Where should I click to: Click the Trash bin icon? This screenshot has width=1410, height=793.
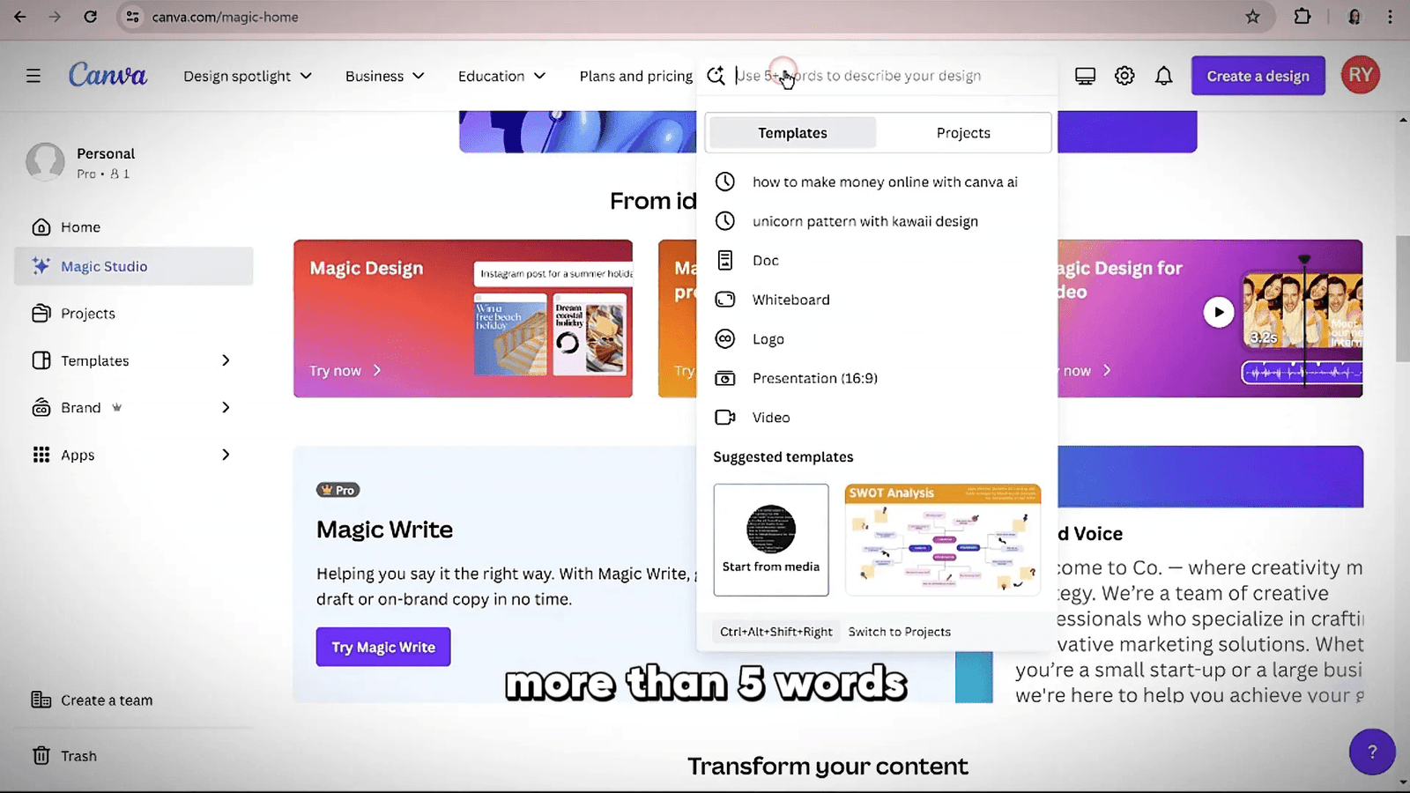(41, 756)
